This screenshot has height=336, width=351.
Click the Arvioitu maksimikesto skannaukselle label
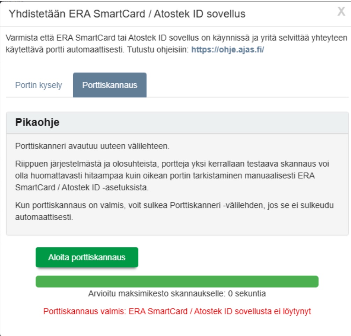[x=157, y=293]
